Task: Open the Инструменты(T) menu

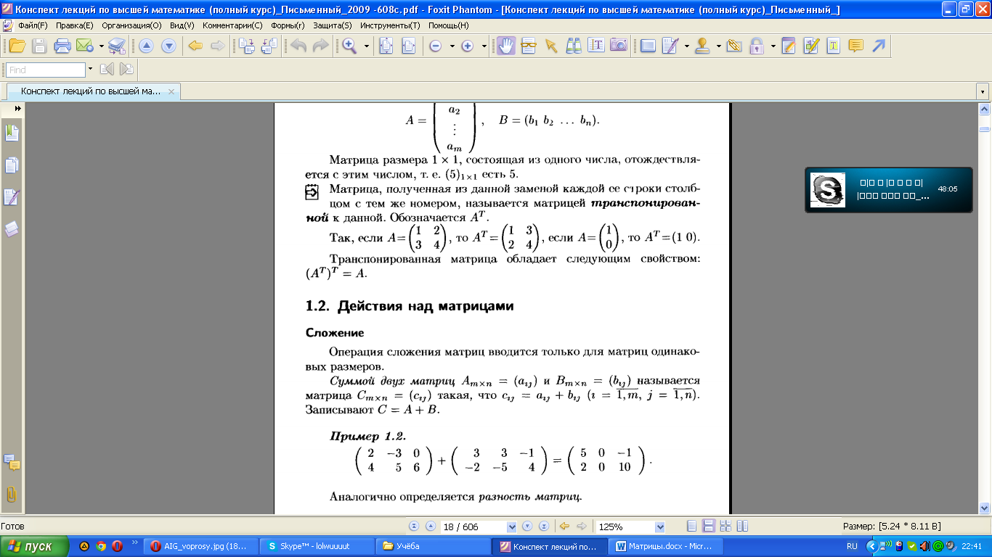Action: pos(390,25)
